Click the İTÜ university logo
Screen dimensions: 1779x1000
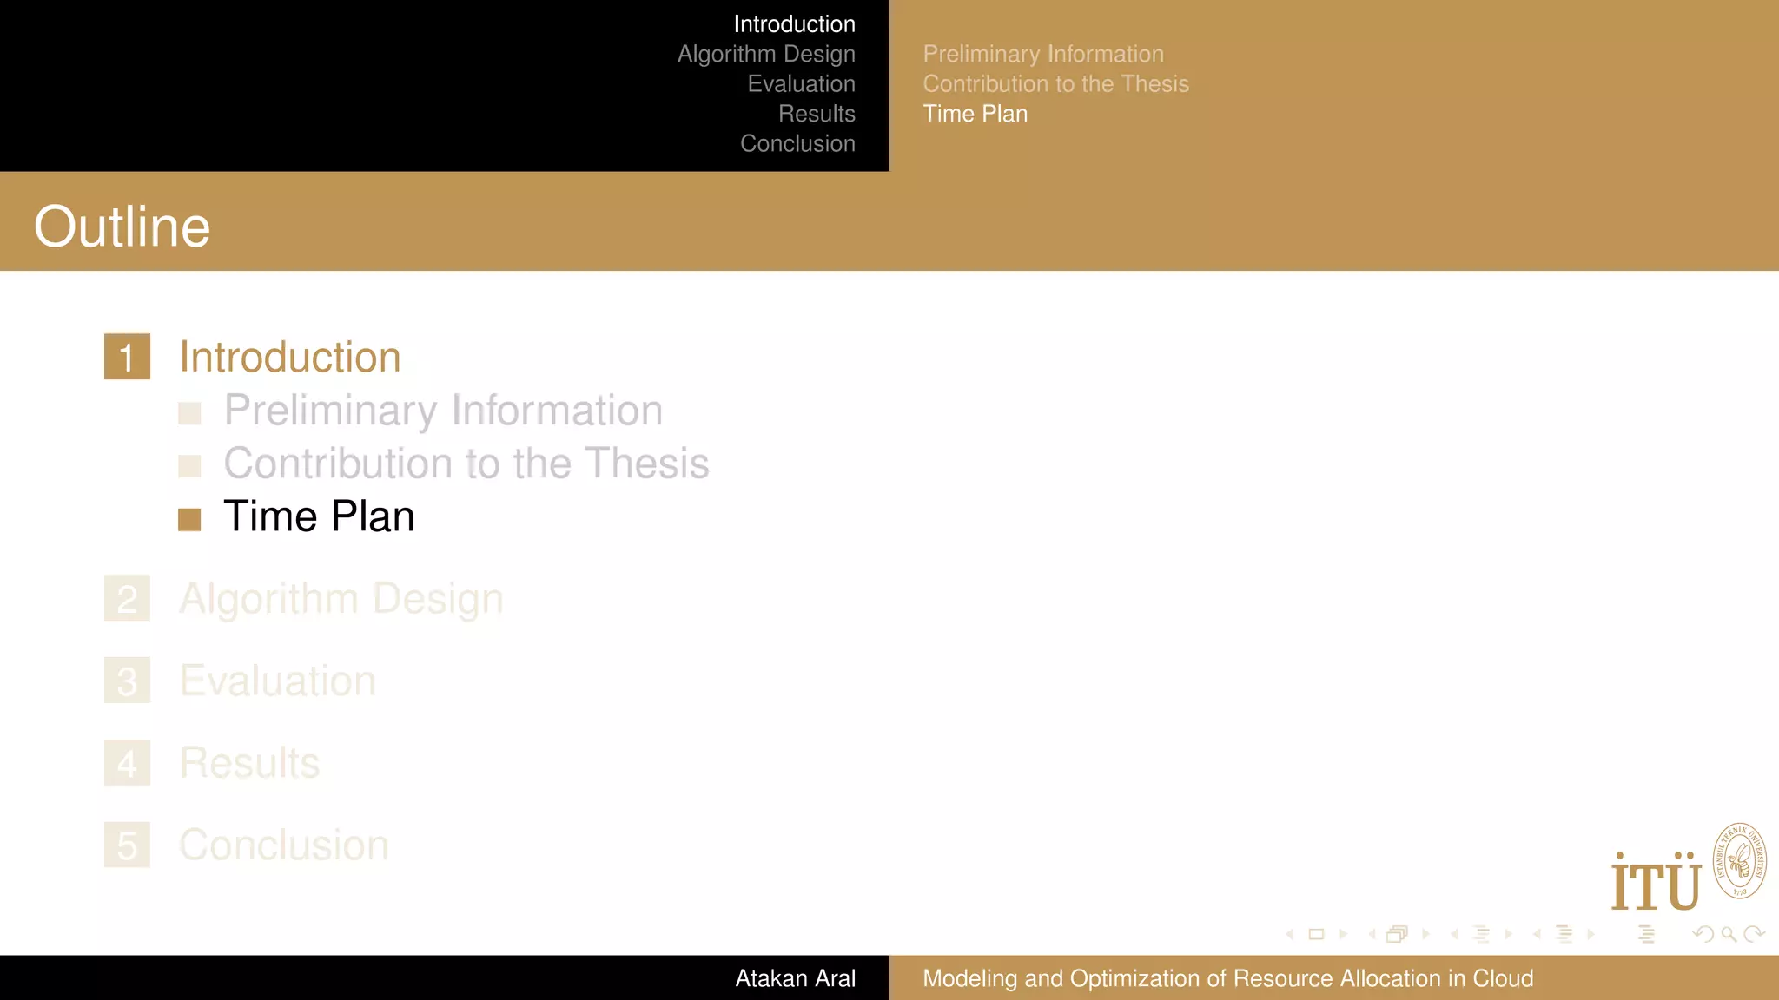tap(1656, 881)
